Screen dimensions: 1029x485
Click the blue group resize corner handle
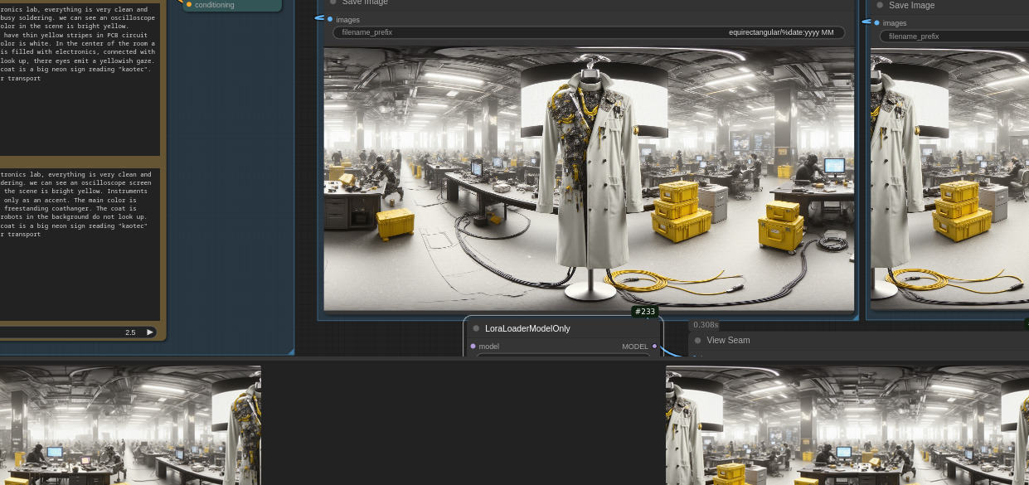(x=290, y=352)
